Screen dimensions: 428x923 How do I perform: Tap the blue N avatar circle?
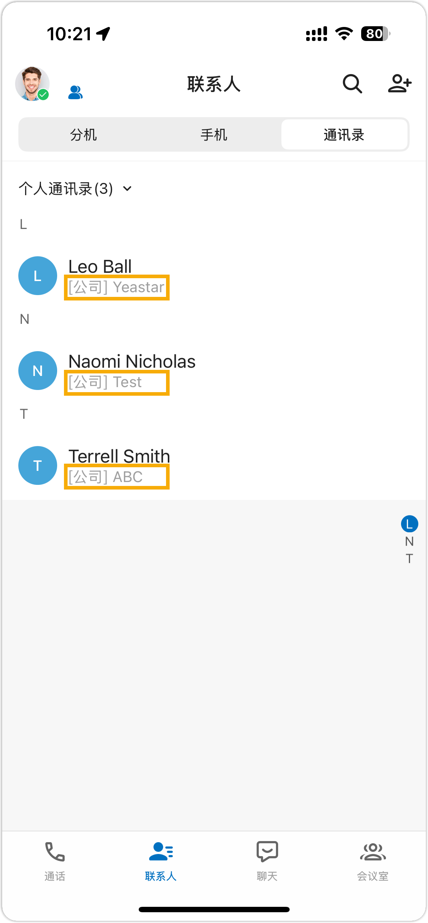(x=38, y=371)
